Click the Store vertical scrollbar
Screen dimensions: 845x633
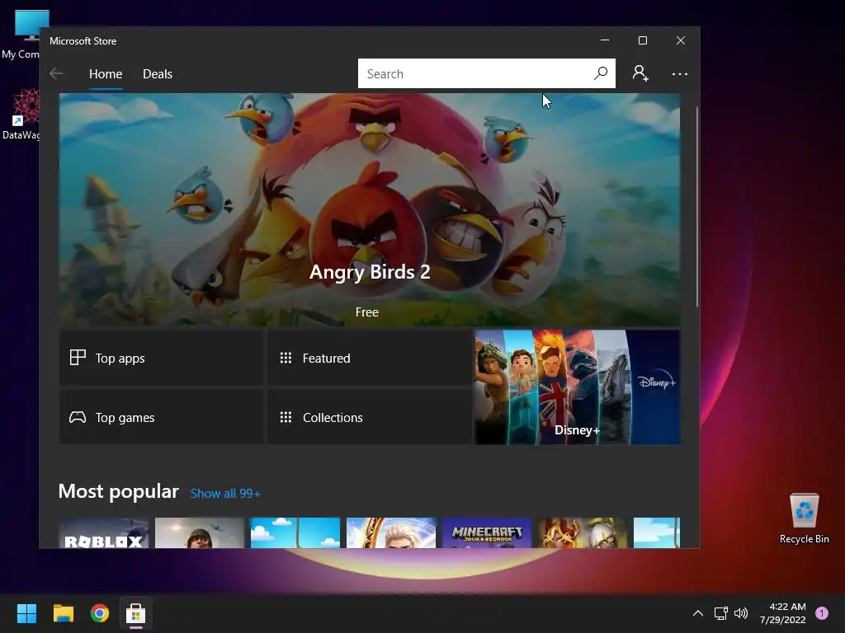696,207
